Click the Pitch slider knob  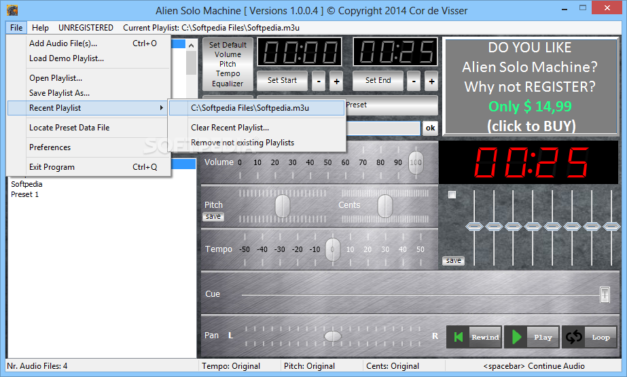pos(283,206)
